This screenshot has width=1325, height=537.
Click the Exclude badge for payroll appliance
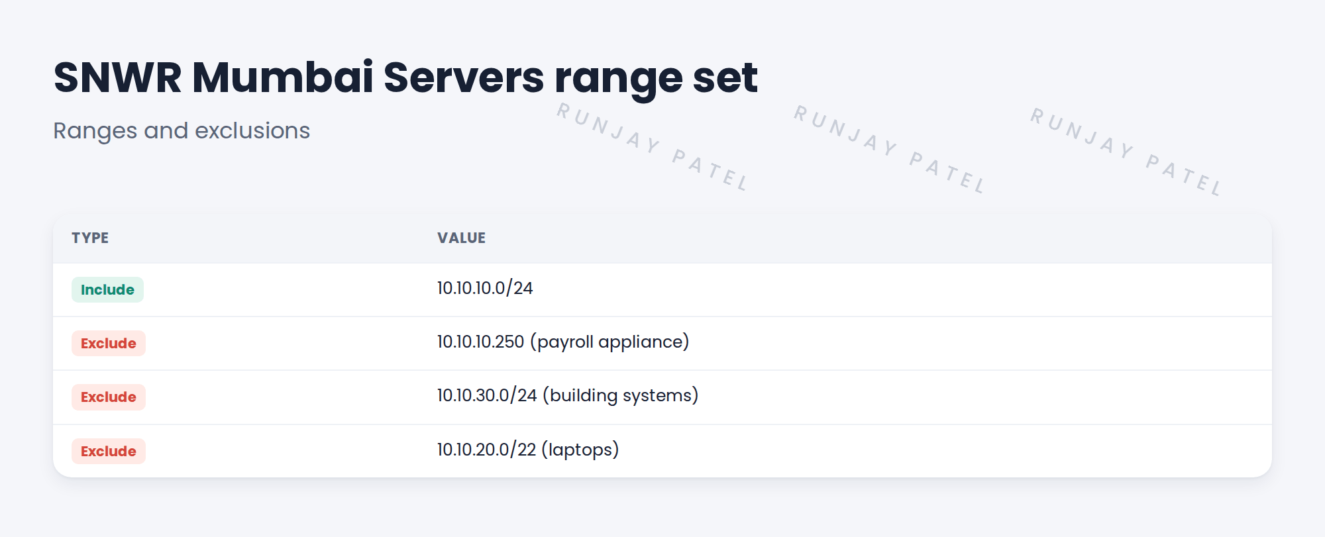click(109, 344)
